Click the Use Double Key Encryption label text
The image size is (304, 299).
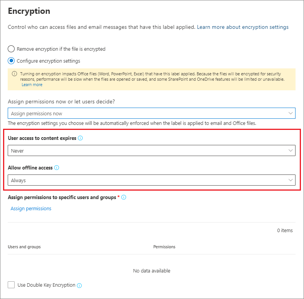click(46, 285)
